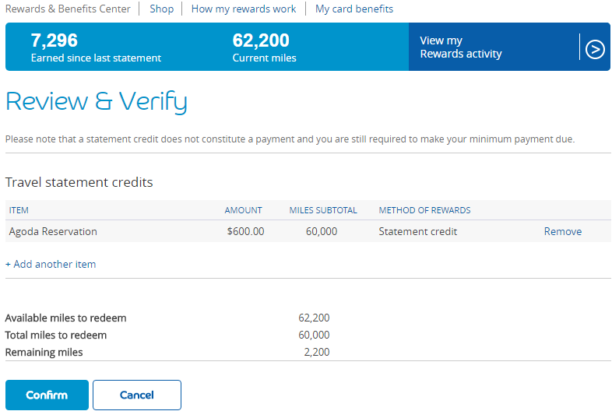The height and width of the screenshot is (411, 612).
Task: Click the Miles Subtotal column header
Action: [323, 210]
